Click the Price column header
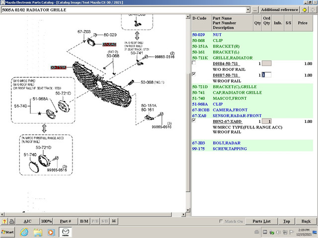The height and width of the screenshot is (238, 318). pos(303,23)
